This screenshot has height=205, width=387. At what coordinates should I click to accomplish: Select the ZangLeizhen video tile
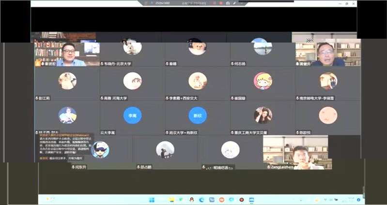tap(295, 152)
